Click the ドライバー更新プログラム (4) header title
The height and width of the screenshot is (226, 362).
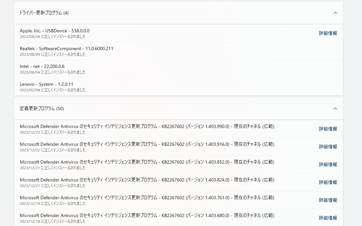pos(44,13)
